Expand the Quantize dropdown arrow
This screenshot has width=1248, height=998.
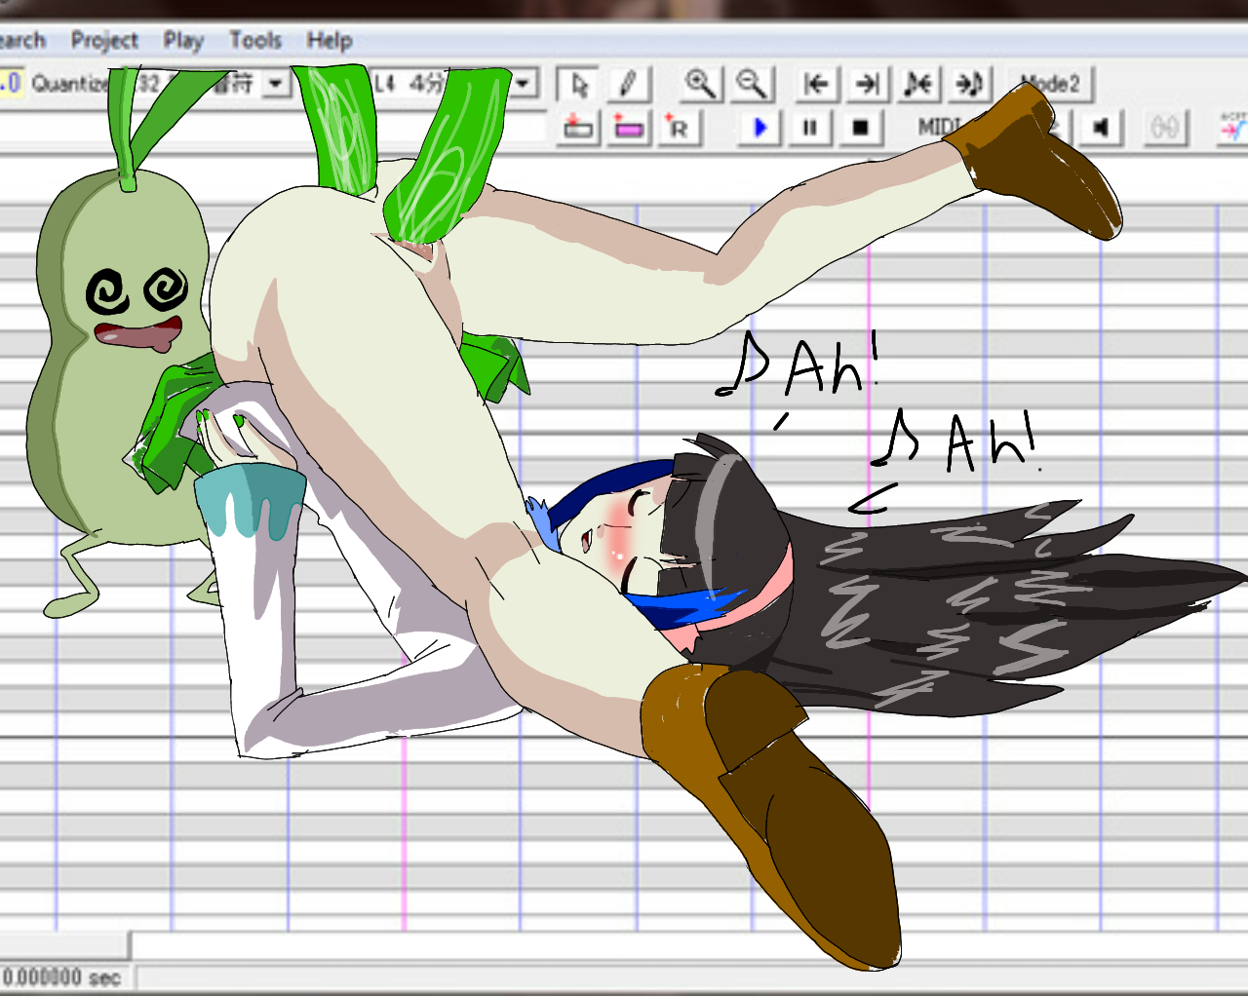276,84
